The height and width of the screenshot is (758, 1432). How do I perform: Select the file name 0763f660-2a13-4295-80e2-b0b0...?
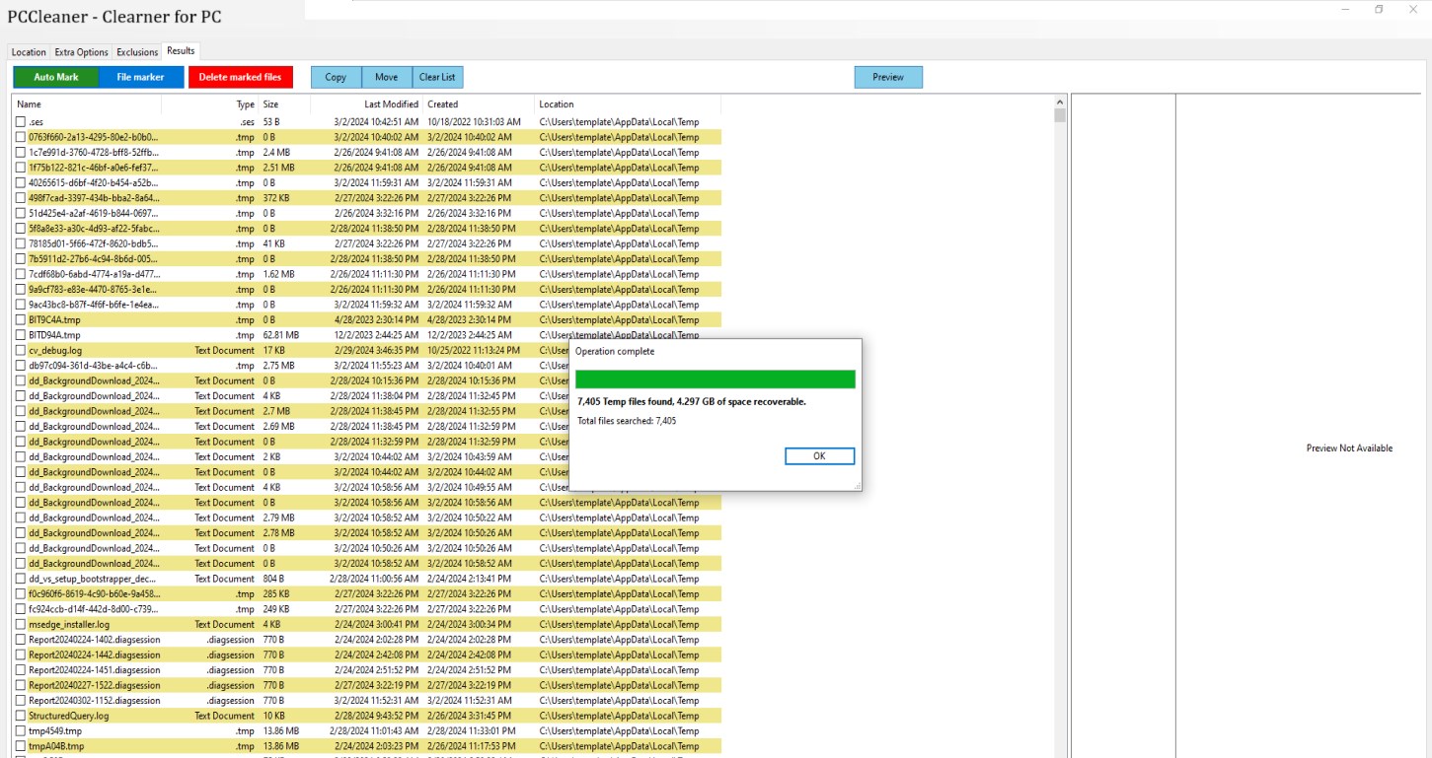(x=93, y=137)
